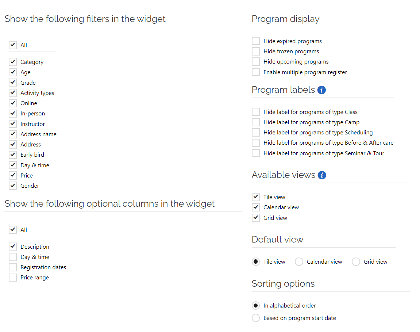
Task: Uncheck the Category filter checkbox
Action: tap(13, 62)
